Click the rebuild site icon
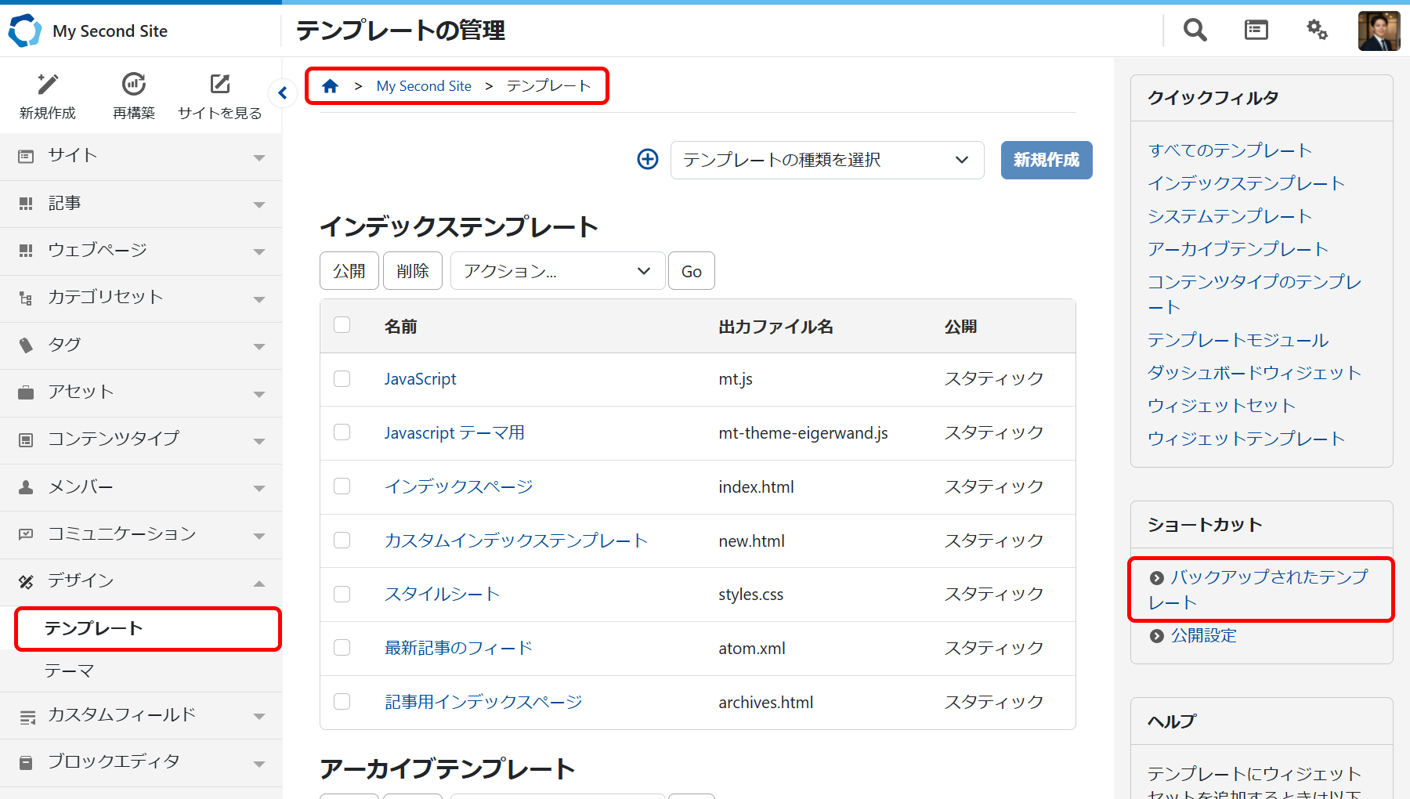 [134, 85]
